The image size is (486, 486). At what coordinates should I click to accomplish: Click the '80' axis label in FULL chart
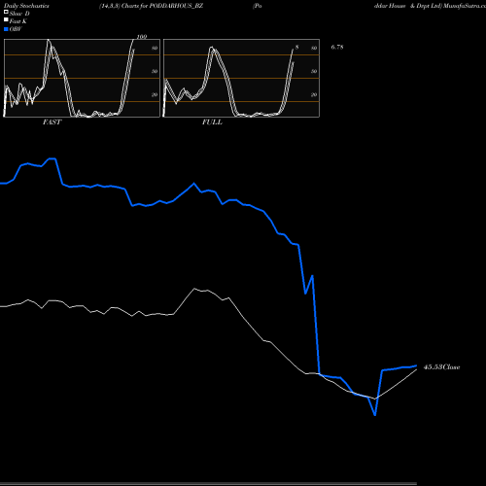(x=314, y=48)
